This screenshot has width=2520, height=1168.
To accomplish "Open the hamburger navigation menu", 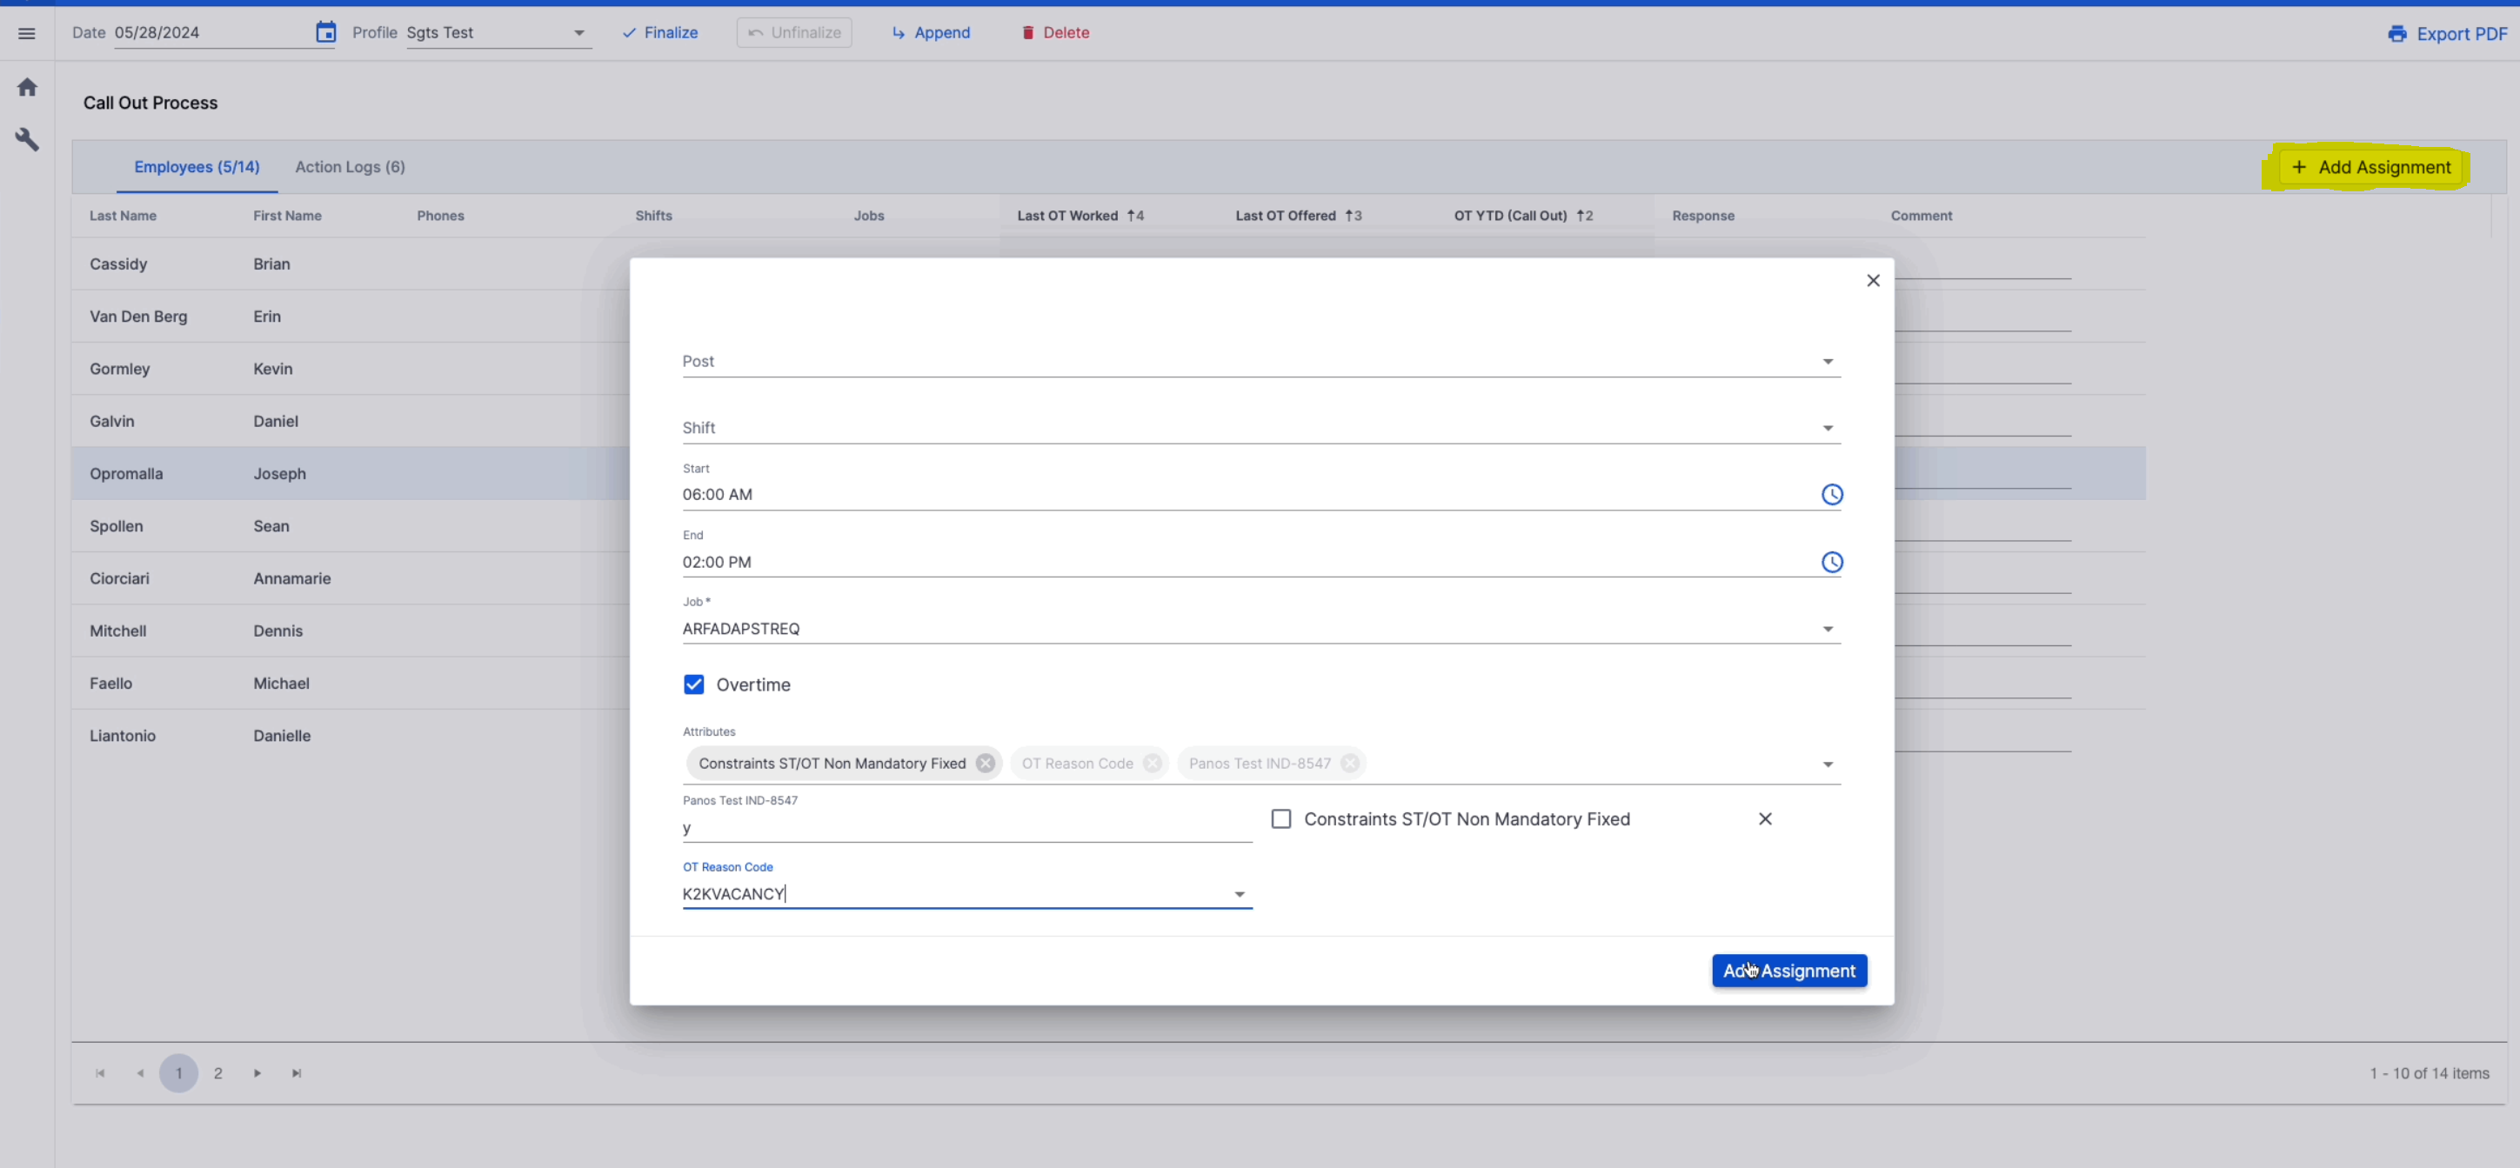I will tap(26, 33).
